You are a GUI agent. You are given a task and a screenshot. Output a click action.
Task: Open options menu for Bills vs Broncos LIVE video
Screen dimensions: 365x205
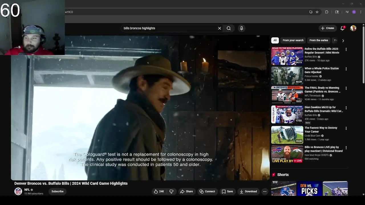click(346, 148)
